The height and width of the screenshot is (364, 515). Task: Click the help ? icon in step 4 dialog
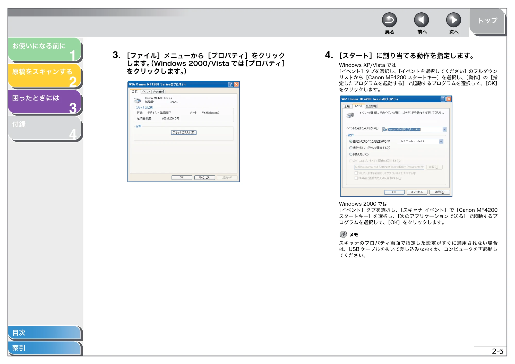(x=443, y=99)
